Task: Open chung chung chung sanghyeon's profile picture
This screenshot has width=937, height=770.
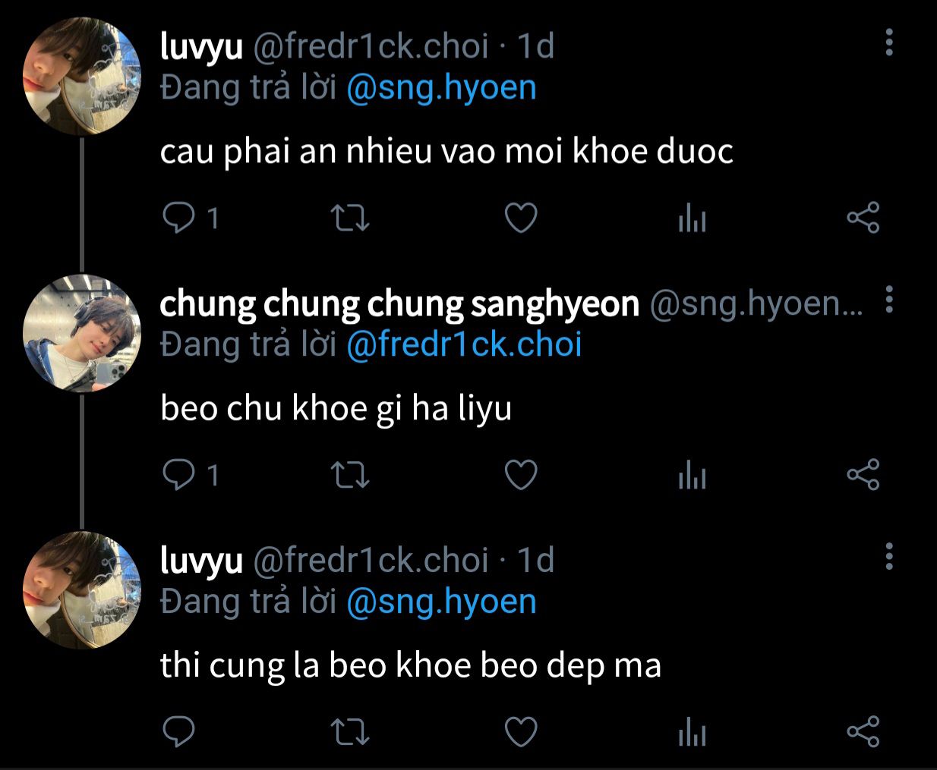Action: tap(82, 333)
